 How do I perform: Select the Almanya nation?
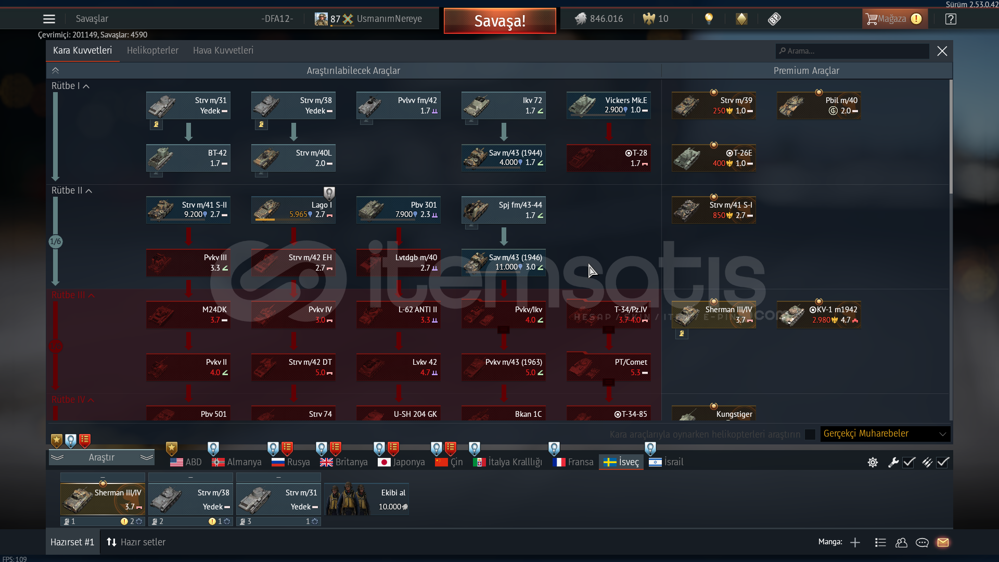[x=237, y=462]
